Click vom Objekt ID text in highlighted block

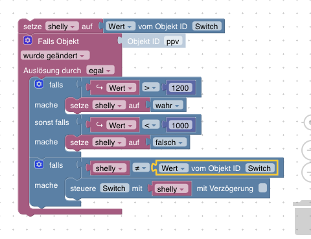216,168
